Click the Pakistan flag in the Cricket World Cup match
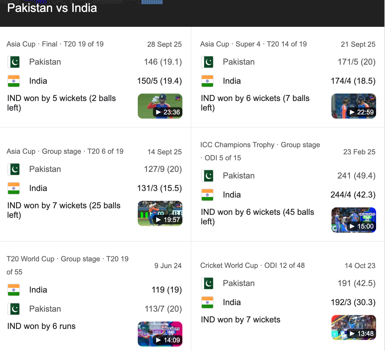 click(207, 283)
